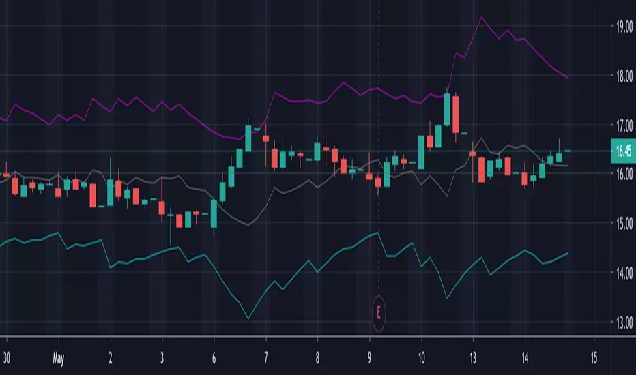Screen dimensions: 636x375
Task: Click the earnings 'E' marker circle
Action: [x=379, y=314]
